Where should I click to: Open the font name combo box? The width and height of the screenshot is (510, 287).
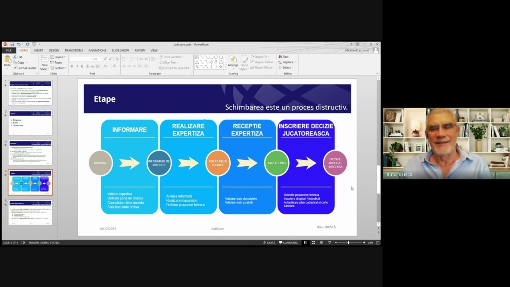click(x=81, y=59)
